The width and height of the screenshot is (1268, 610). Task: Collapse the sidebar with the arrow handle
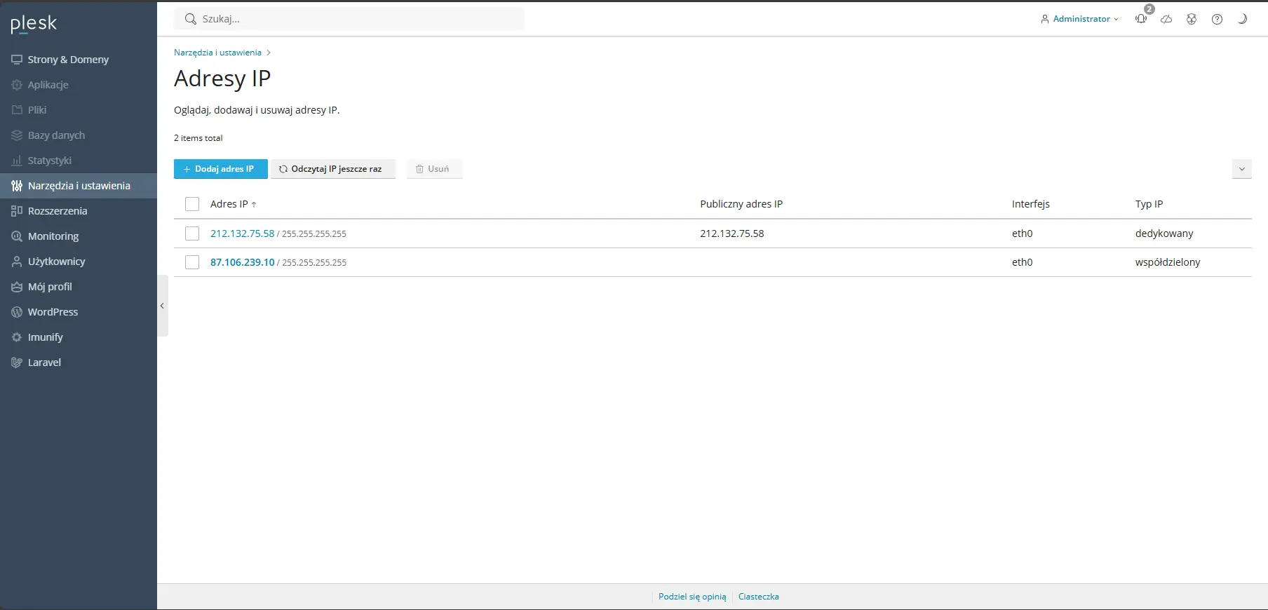pyautogui.click(x=162, y=306)
